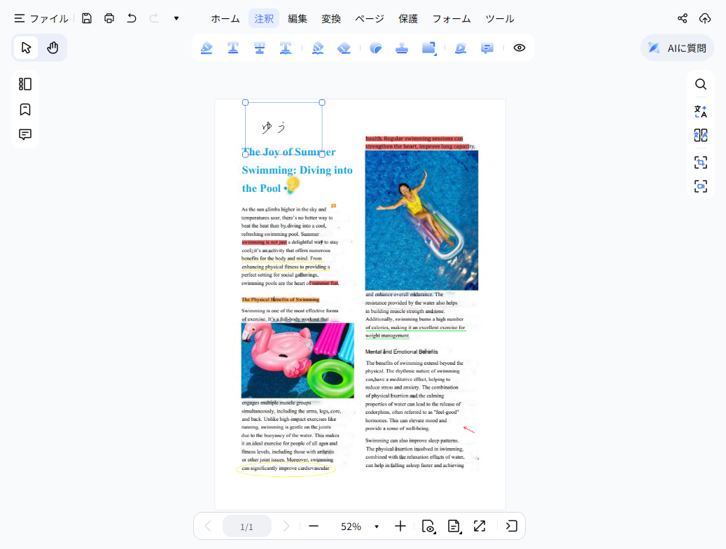Switch to the ツール tab
The width and height of the screenshot is (726, 549).
(500, 18)
